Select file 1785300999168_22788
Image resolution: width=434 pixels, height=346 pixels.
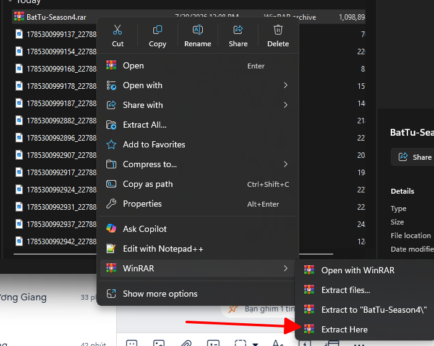pyautogui.click(x=61, y=68)
